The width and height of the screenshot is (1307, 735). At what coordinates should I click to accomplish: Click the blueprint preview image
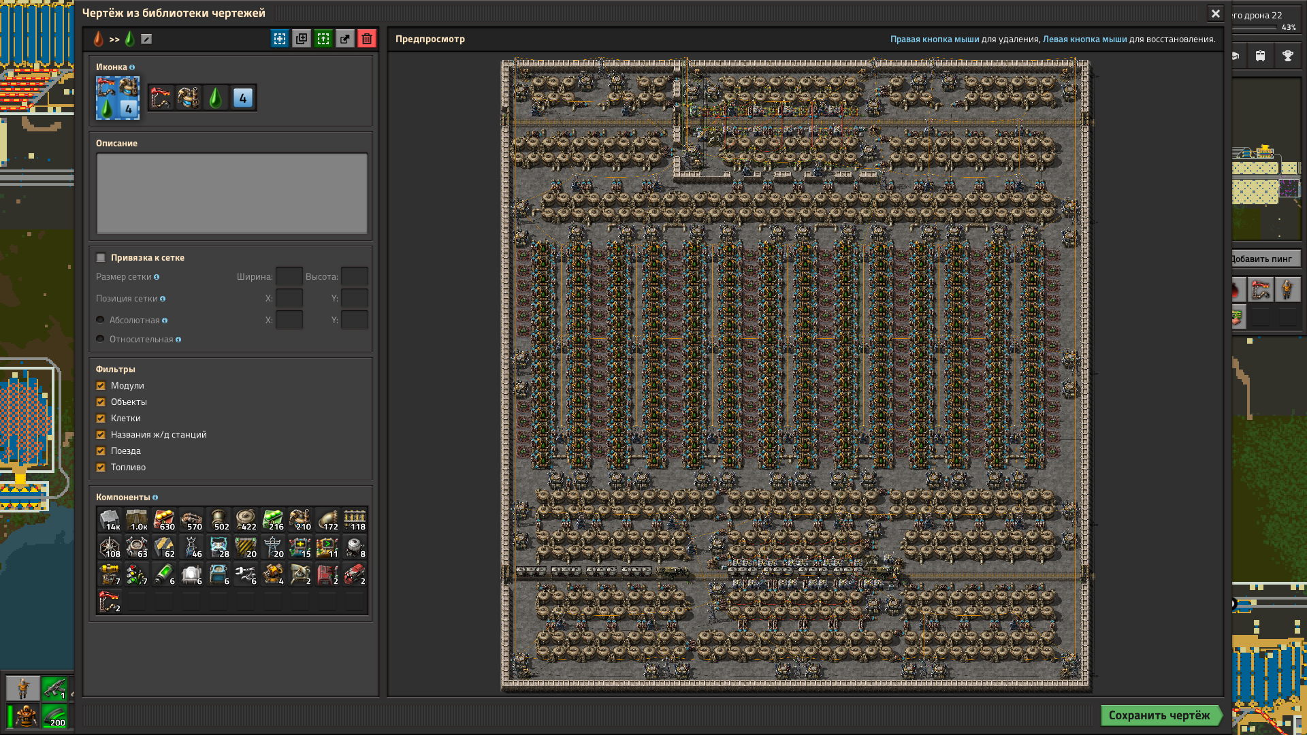click(796, 376)
